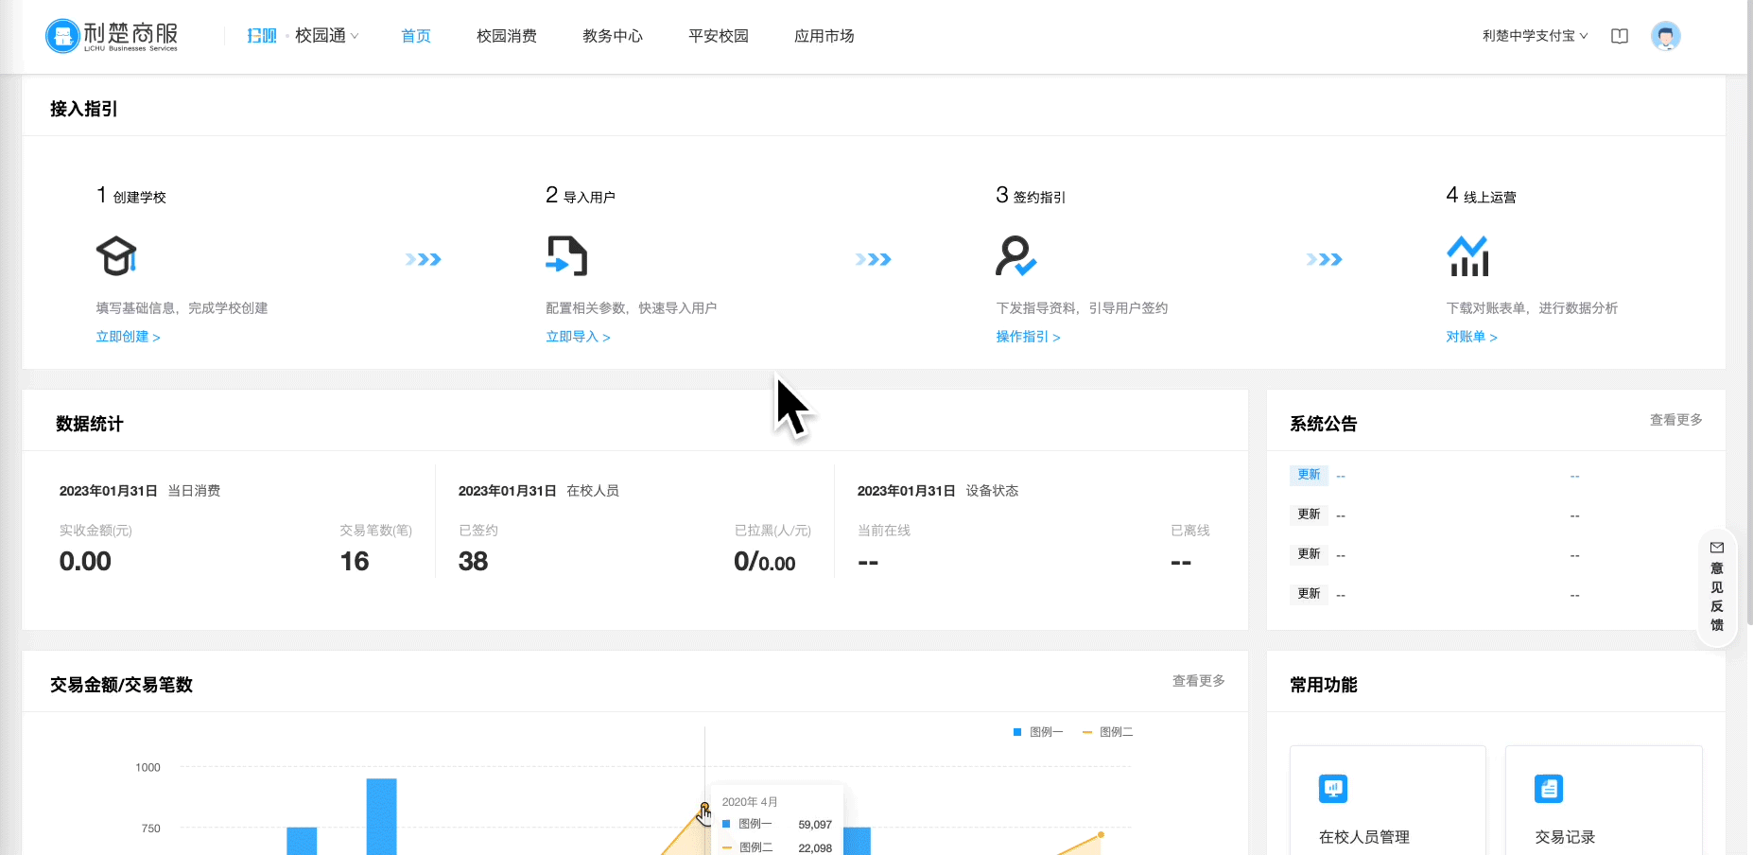Click the 2 导入用户 step heading
This screenshot has height=855, width=1753.
[x=581, y=196]
